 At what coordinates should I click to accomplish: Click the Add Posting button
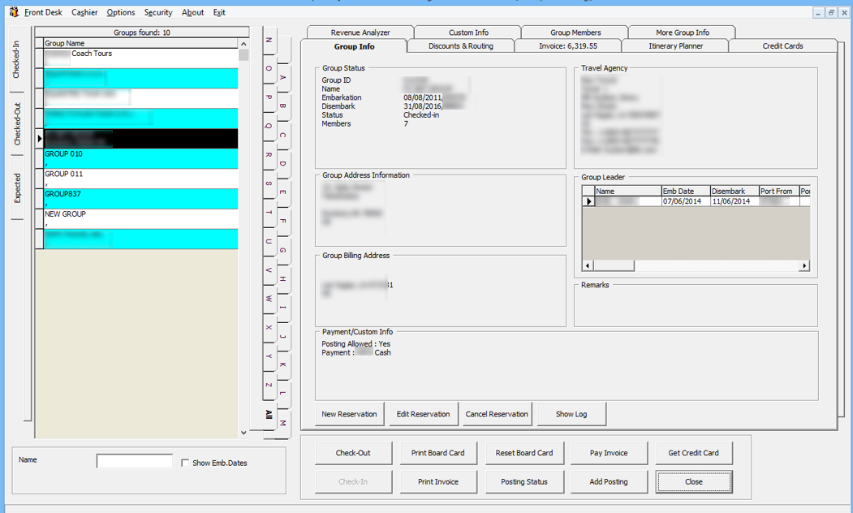pos(609,481)
